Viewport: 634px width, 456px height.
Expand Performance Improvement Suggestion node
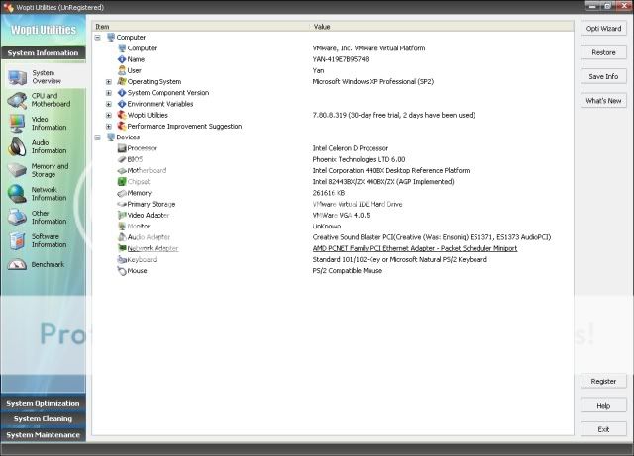tap(109, 127)
